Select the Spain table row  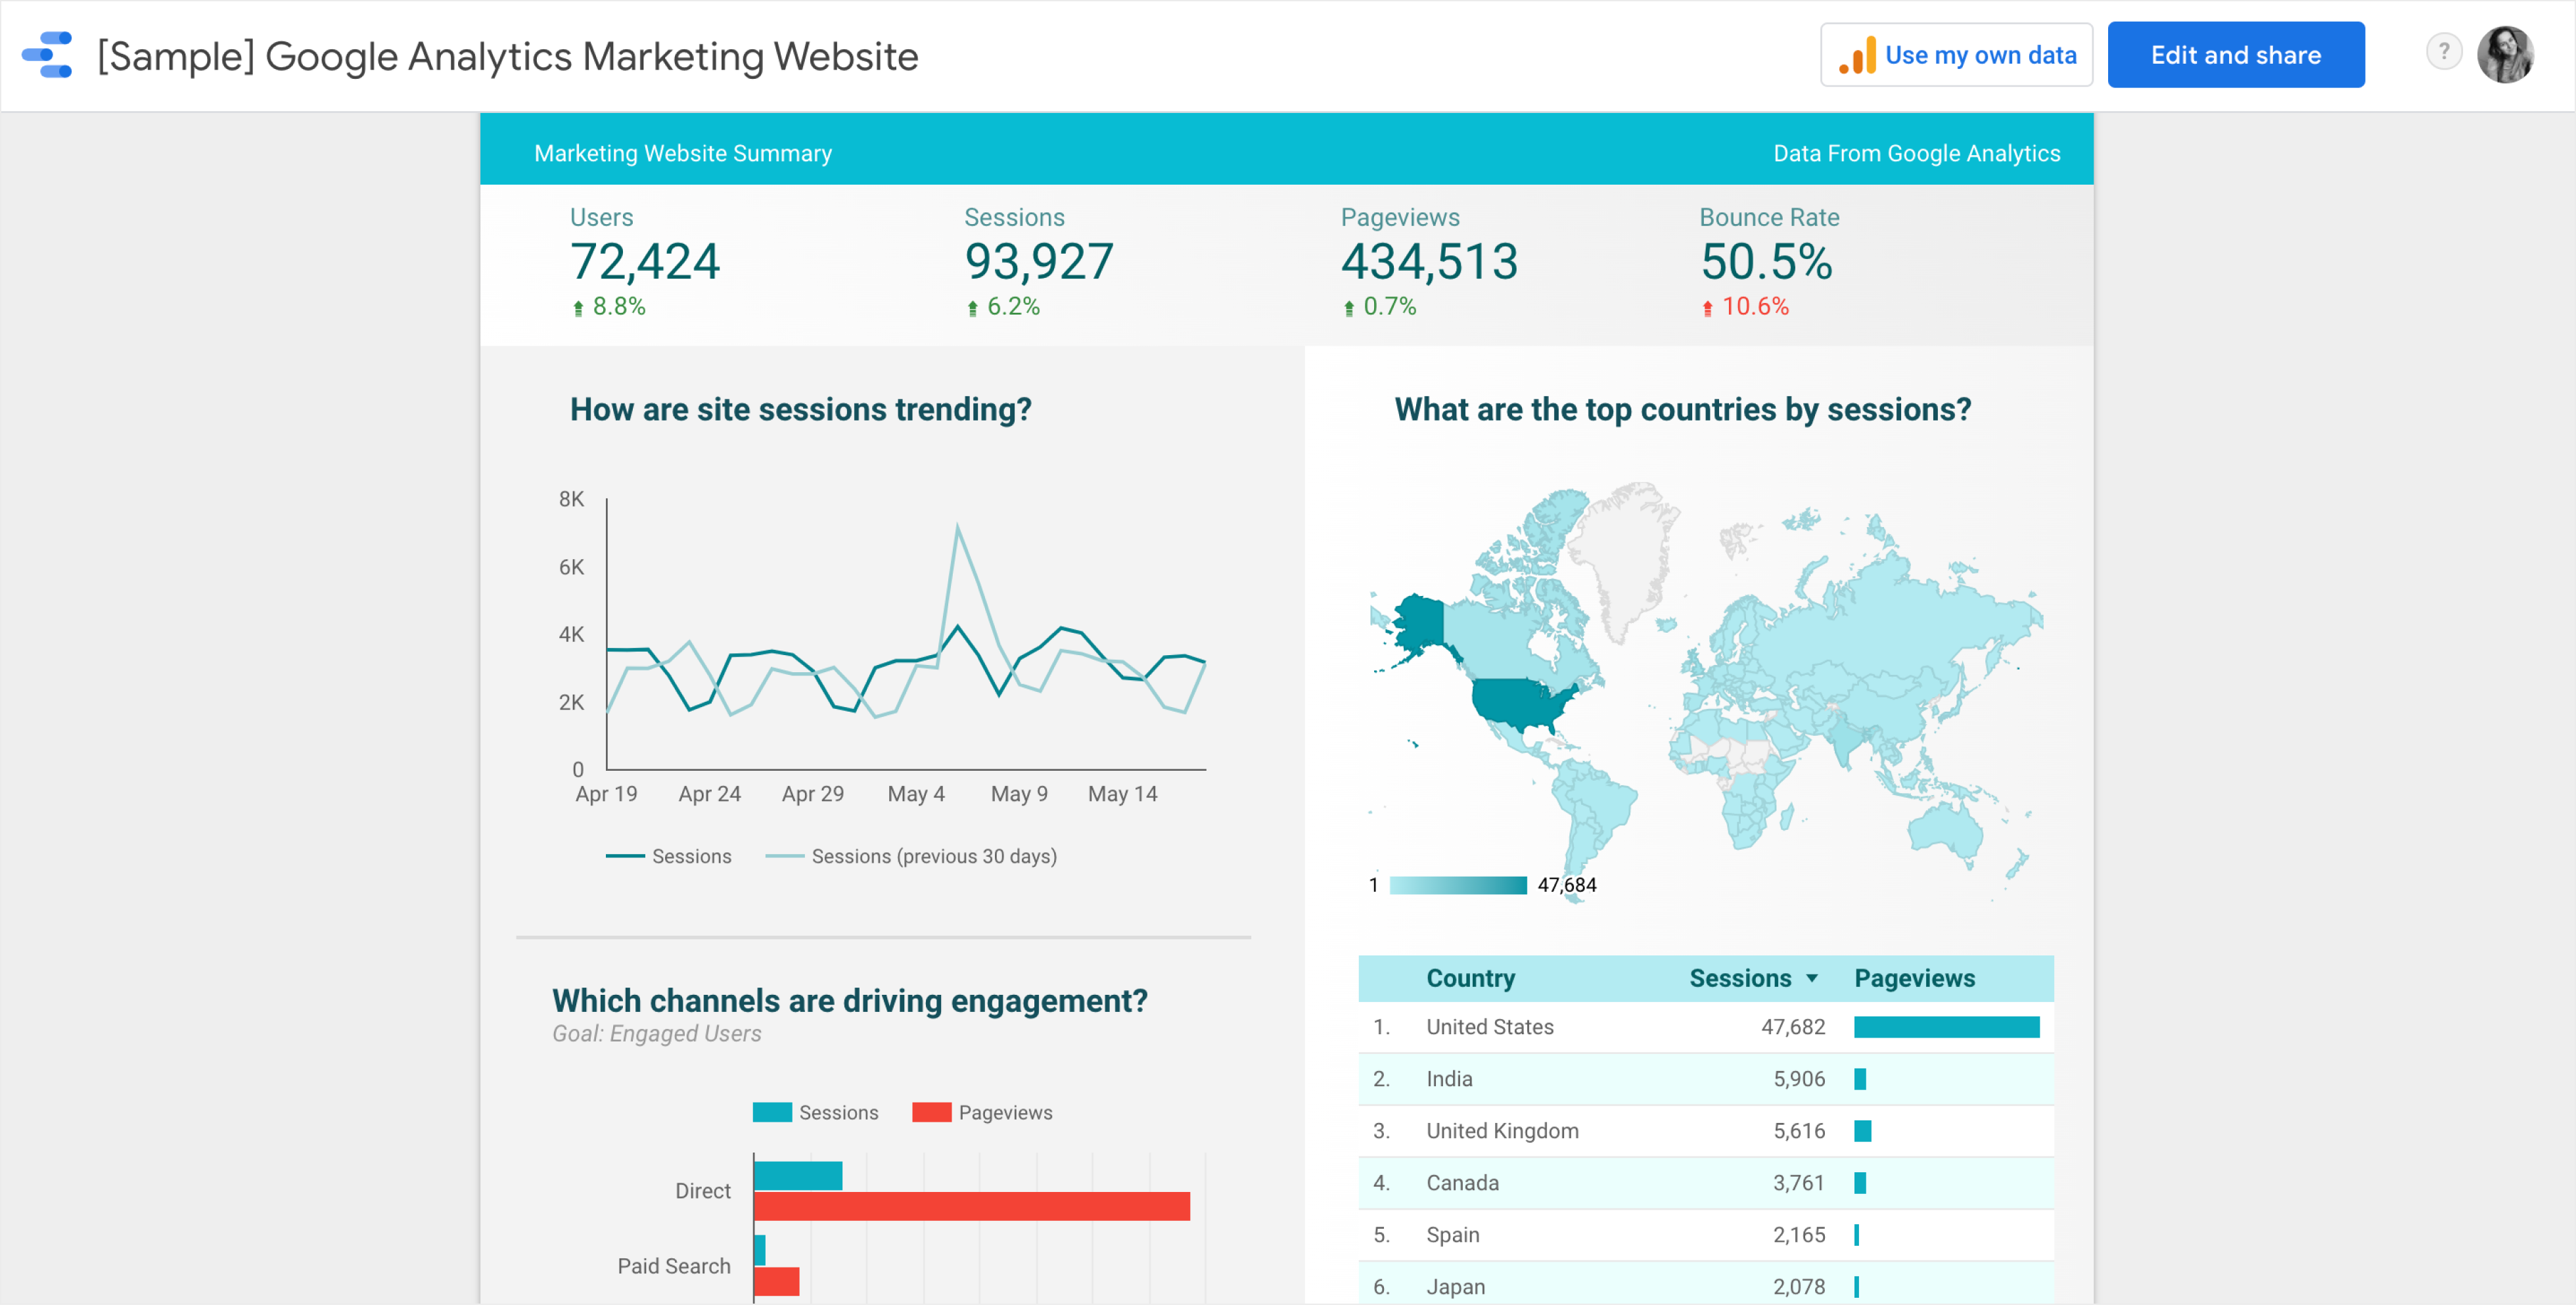(x=1706, y=1235)
